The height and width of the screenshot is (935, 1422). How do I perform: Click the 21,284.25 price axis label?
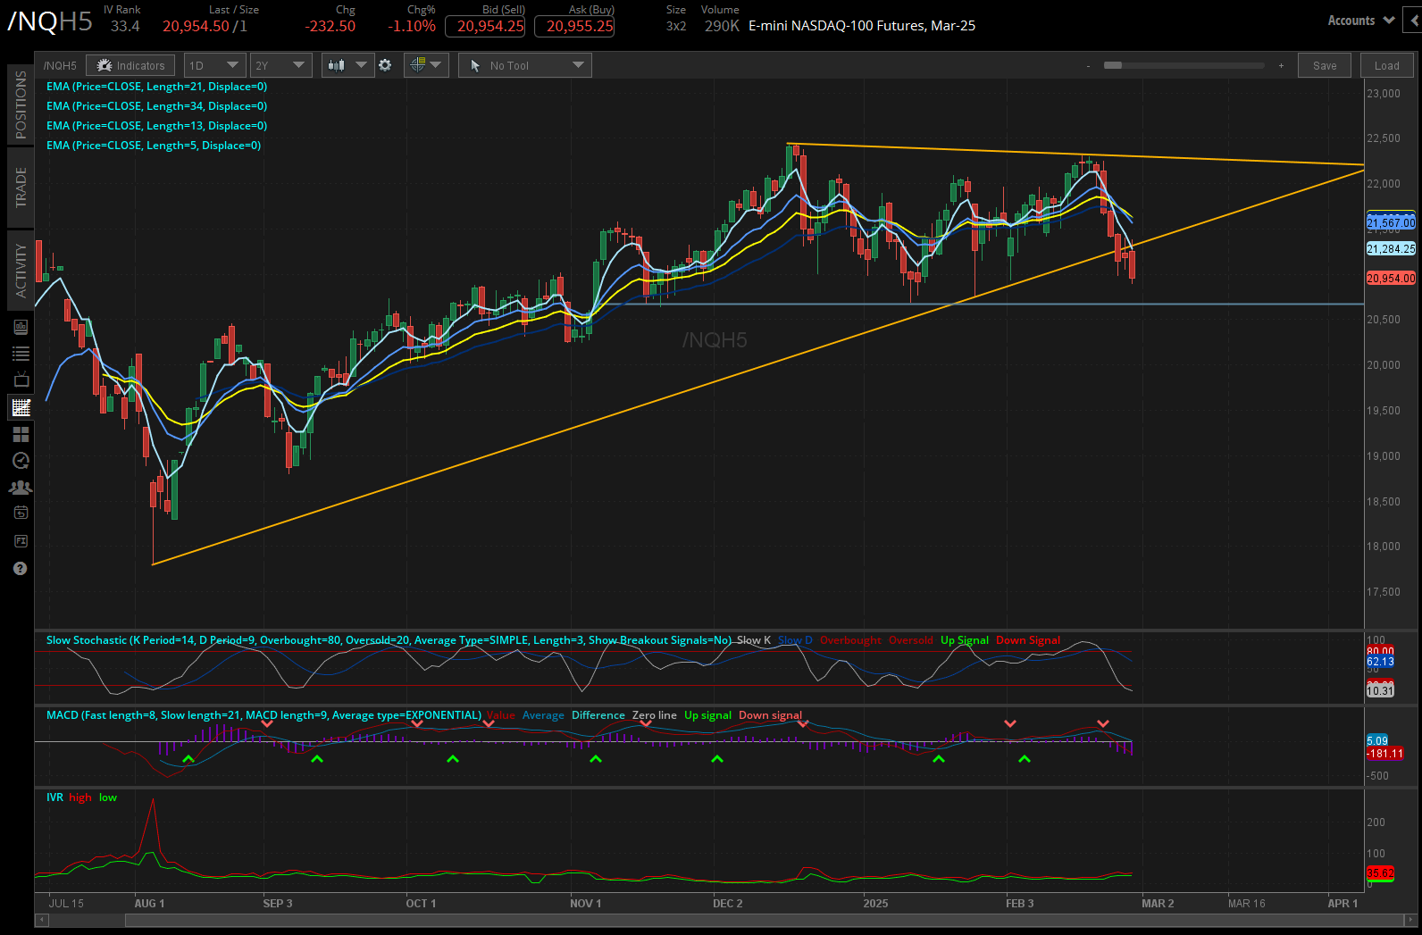(x=1391, y=249)
